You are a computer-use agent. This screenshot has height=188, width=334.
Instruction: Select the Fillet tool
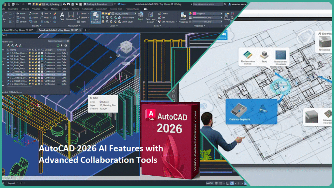[x=45, y=18]
